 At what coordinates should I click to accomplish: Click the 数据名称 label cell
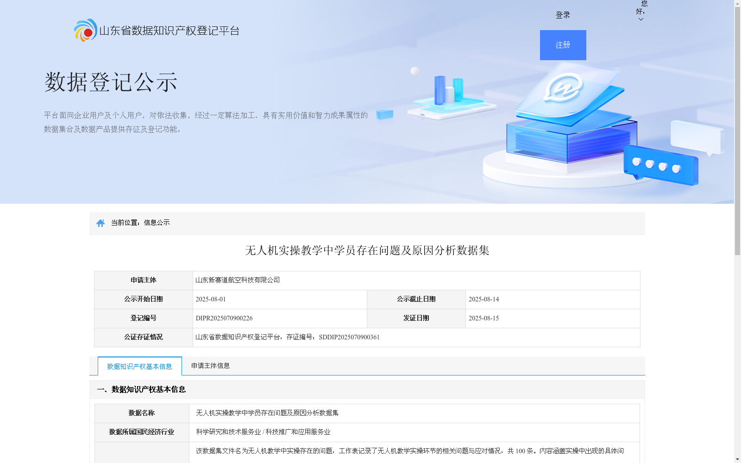(142, 413)
